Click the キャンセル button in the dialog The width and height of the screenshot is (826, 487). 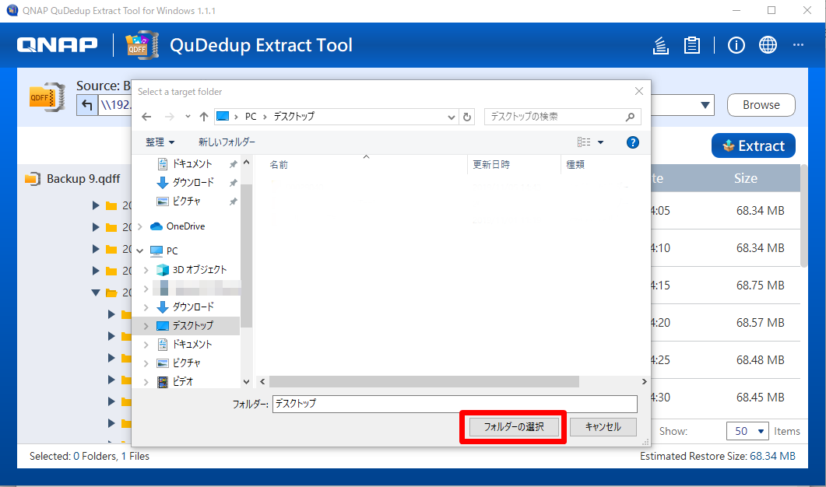(603, 427)
